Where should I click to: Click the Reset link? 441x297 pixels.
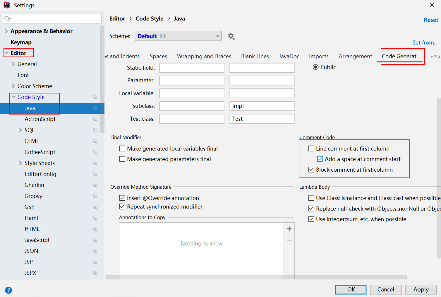431,20
